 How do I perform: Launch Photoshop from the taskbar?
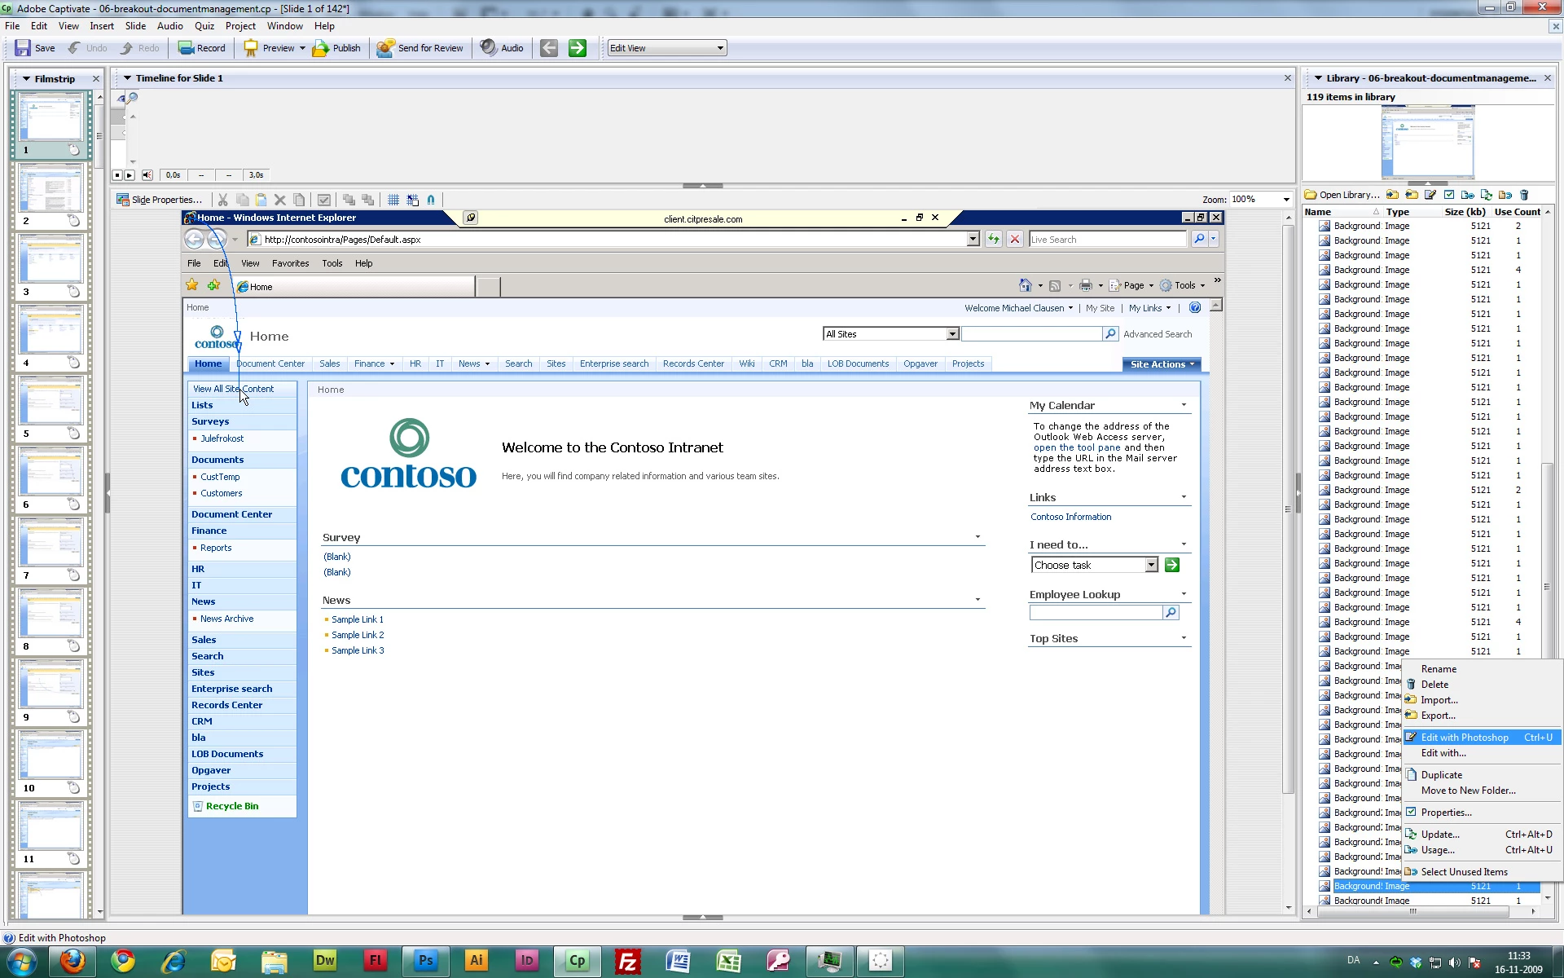(425, 961)
